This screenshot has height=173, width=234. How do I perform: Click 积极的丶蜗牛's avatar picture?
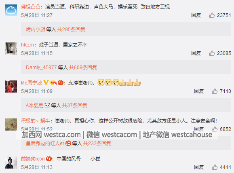click(x=11, y=124)
